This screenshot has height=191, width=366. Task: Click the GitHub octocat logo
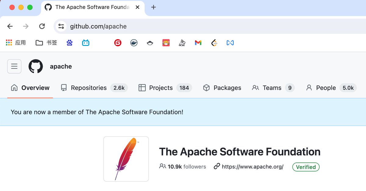36,66
